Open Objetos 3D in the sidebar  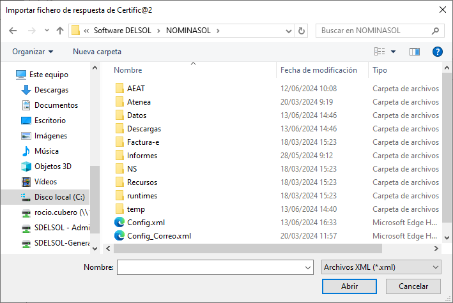pos(52,166)
